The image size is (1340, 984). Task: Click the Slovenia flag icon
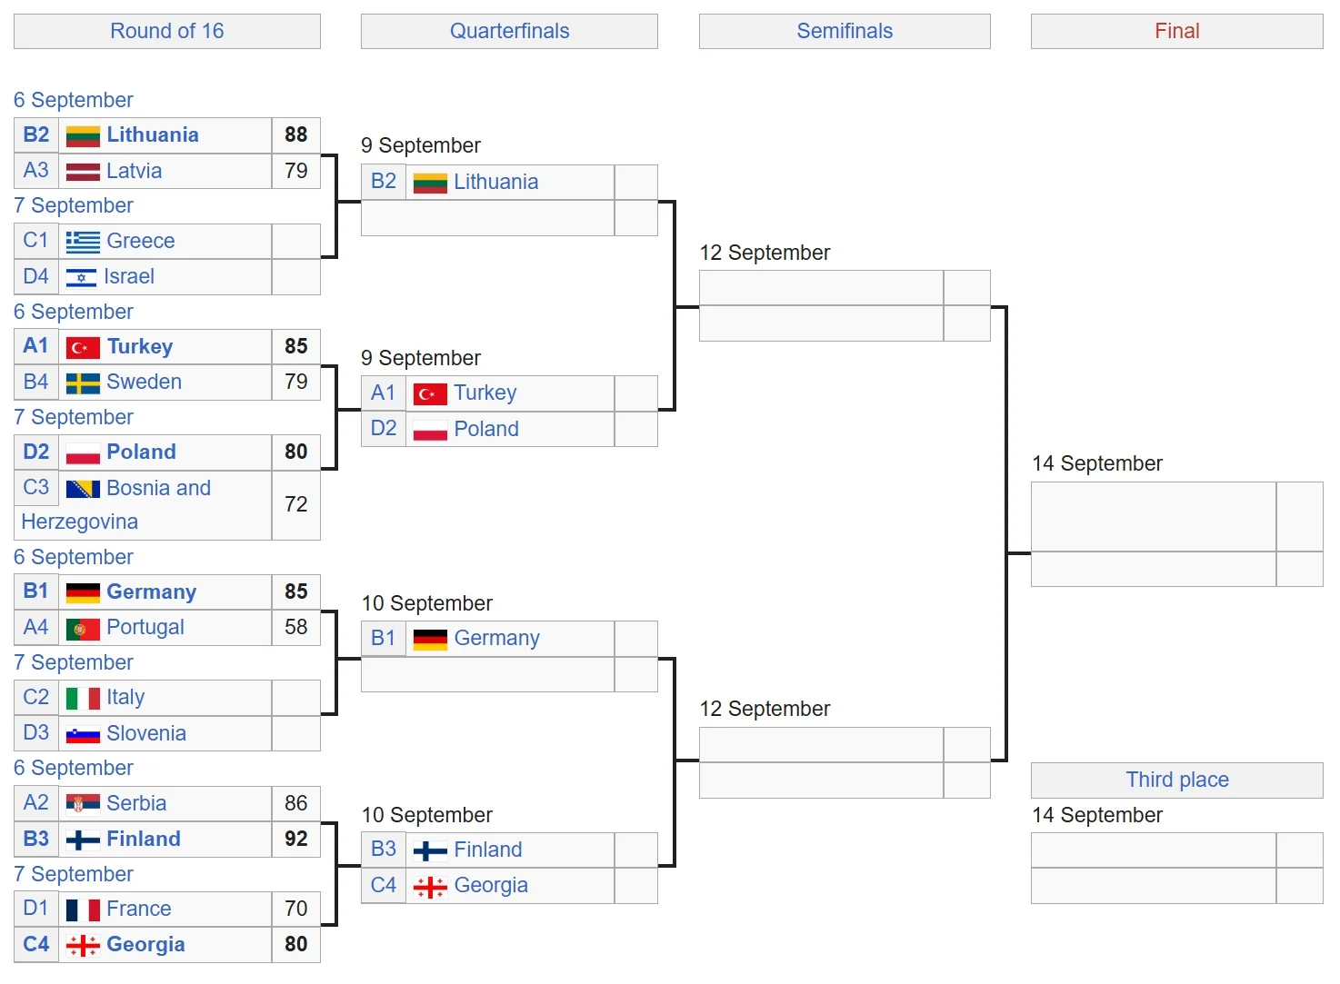[x=83, y=734]
